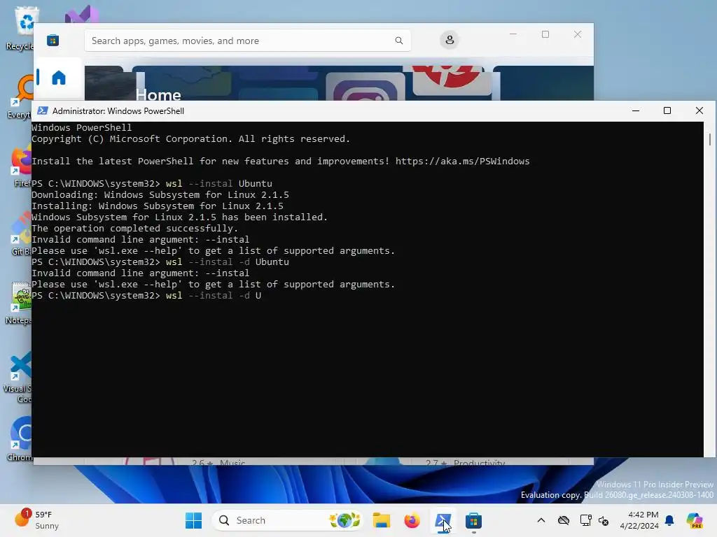This screenshot has width=717, height=537.
Task: Click the PowerShell title bar icon
Action: [43, 110]
